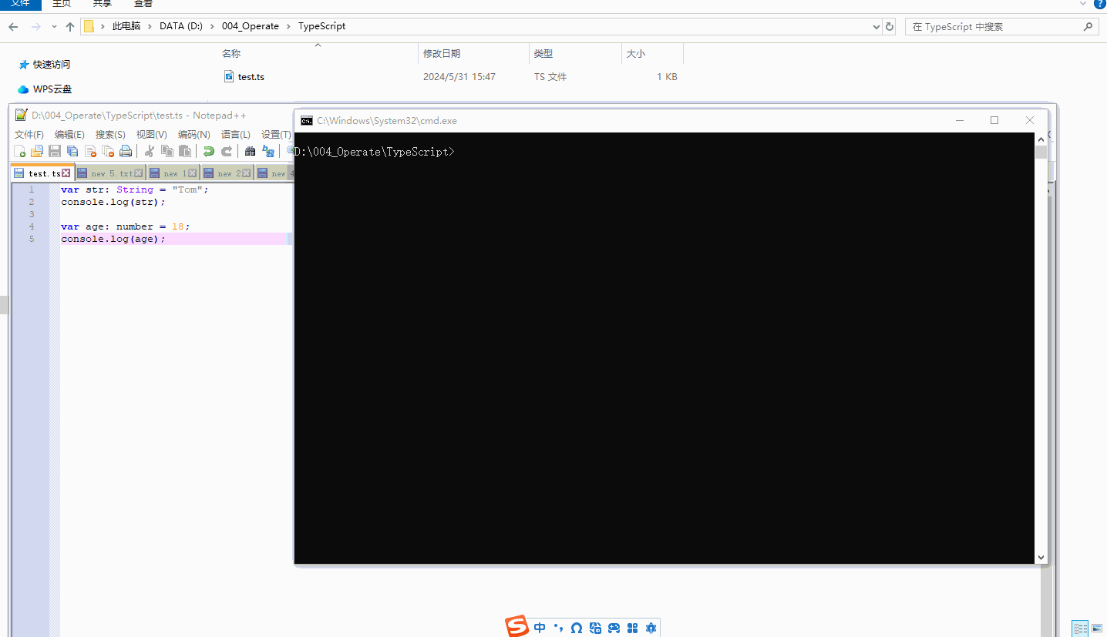Image resolution: width=1107 pixels, height=637 pixels.
Task: Toggle Chinese/English mode on Sogou input bar
Action: [540, 628]
